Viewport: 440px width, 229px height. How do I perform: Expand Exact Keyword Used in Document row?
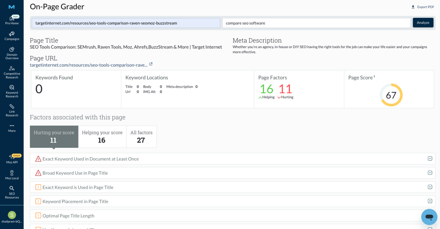click(x=430, y=158)
